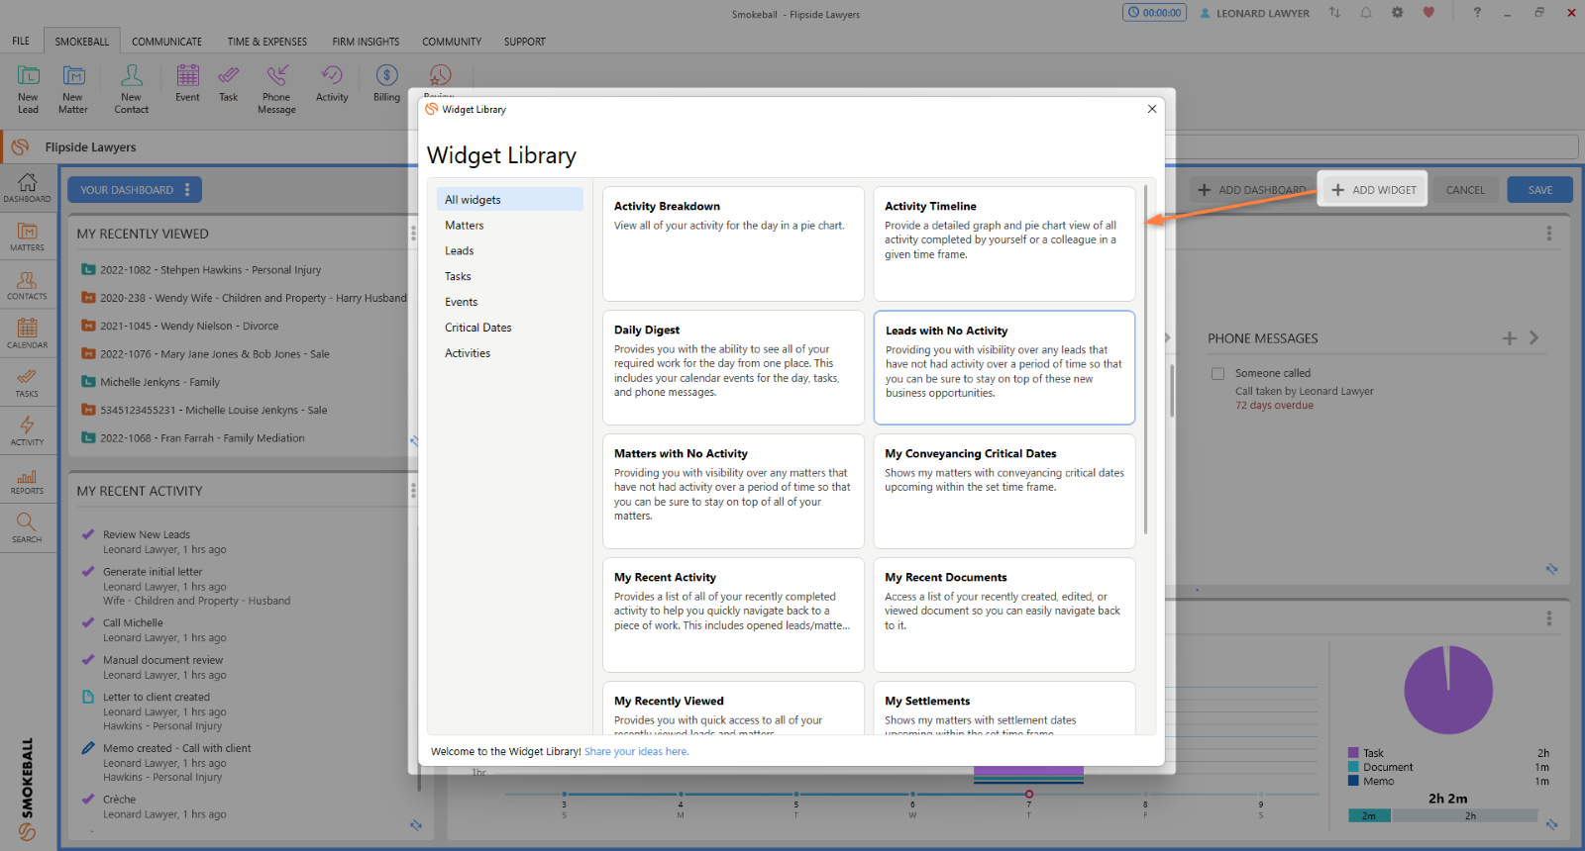Log a Phone Message from the ribbon
1585x851 pixels.
(276, 89)
